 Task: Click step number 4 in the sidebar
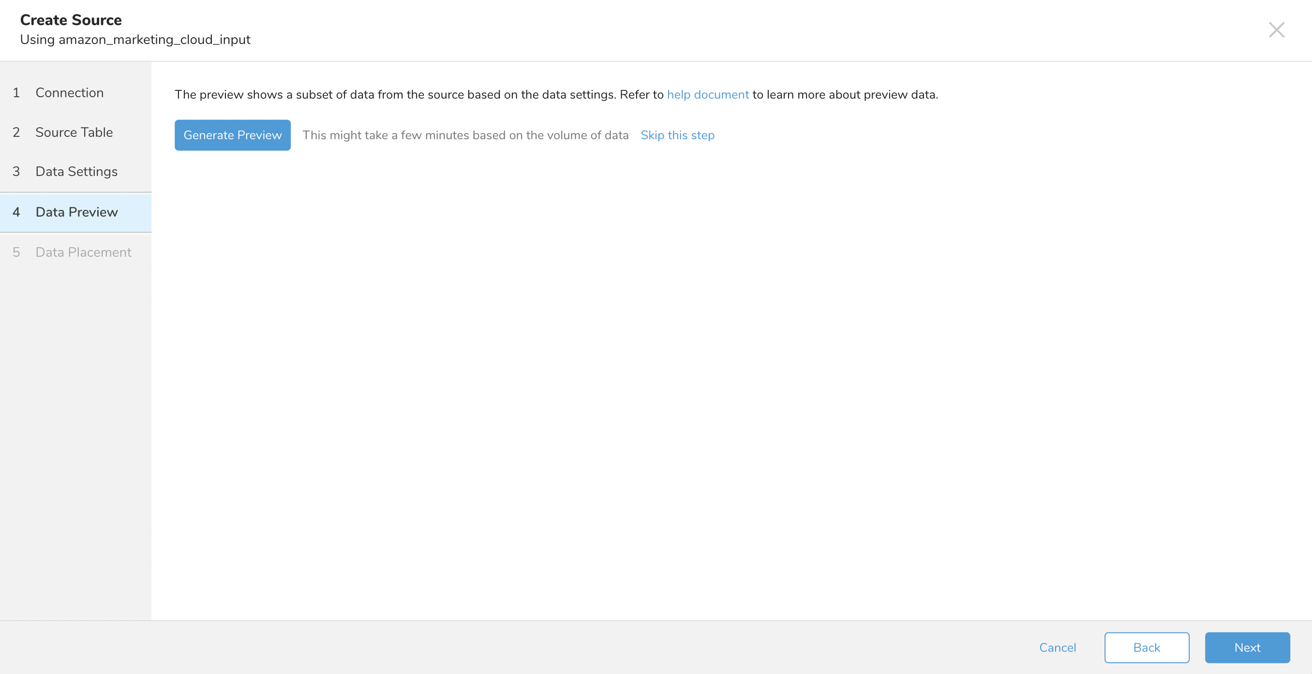tap(16, 212)
